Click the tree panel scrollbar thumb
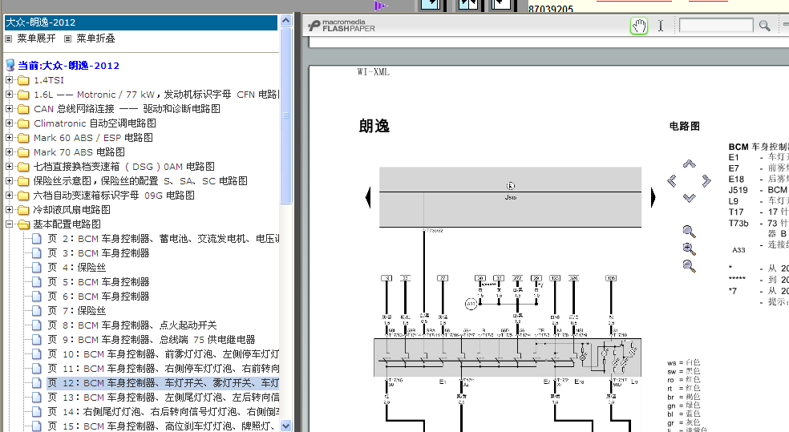 [x=285, y=115]
